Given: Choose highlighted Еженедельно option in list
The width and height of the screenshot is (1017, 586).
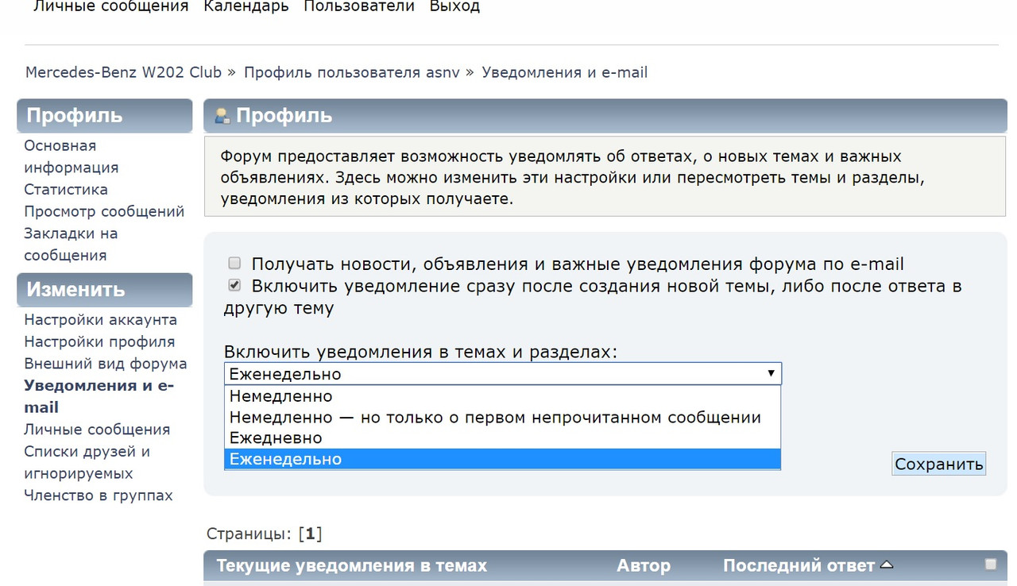Looking at the screenshot, I should point(503,459).
